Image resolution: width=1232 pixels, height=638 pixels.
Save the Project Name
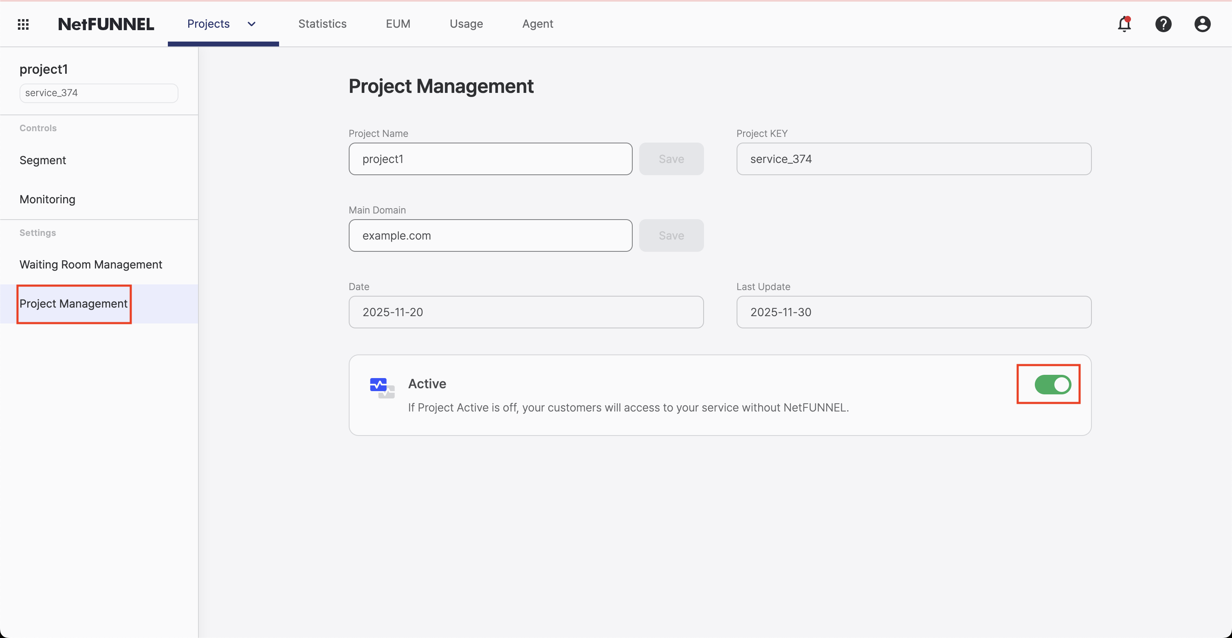point(671,159)
